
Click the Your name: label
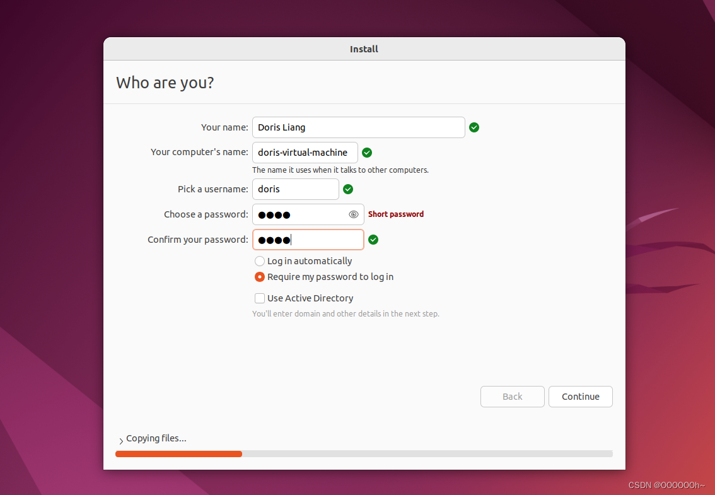(x=225, y=127)
